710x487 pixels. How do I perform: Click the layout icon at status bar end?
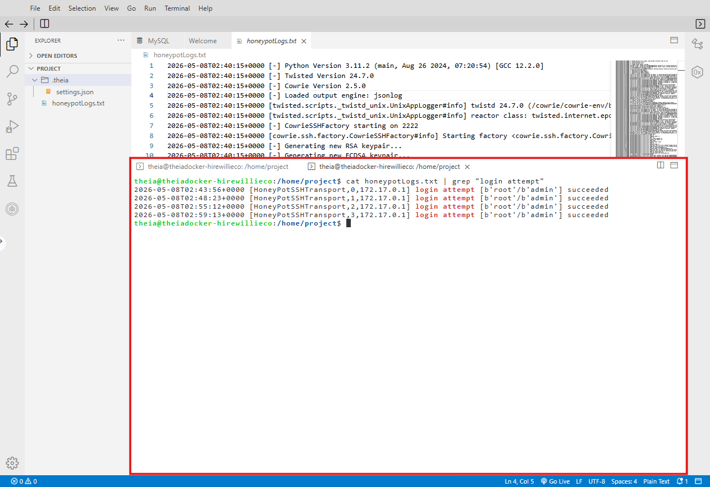pos(699,481)
